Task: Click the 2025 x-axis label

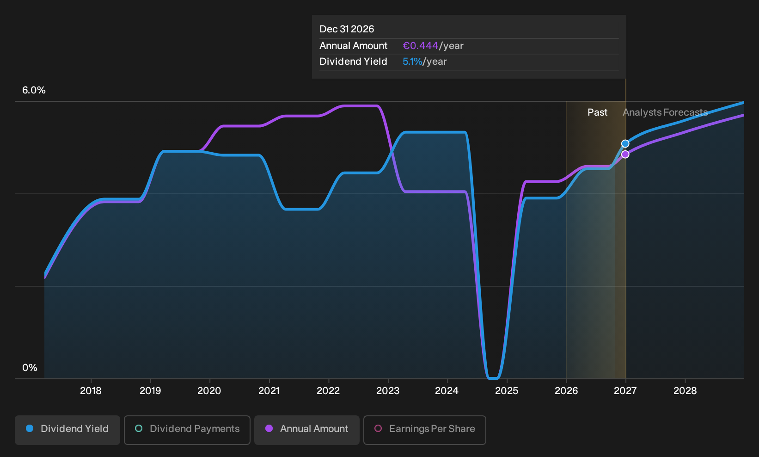Action: tap(507, 391)
